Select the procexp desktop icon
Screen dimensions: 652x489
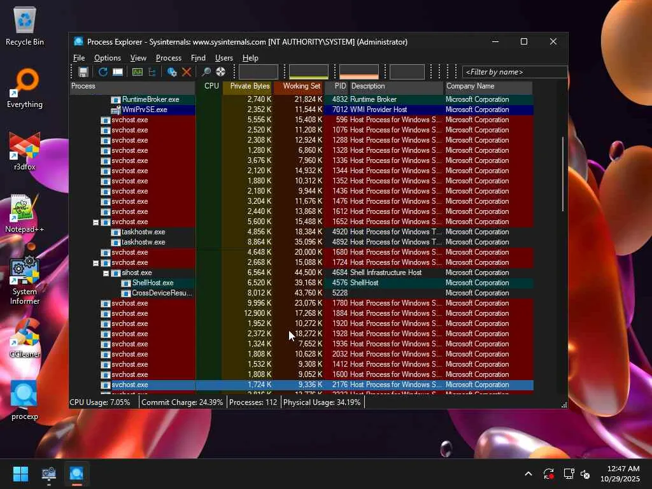click(x=25, y=400)
